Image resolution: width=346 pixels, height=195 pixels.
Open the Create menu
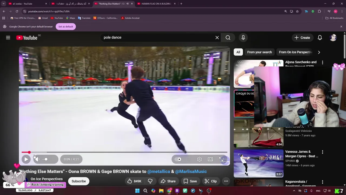click(x=302, y=38)
